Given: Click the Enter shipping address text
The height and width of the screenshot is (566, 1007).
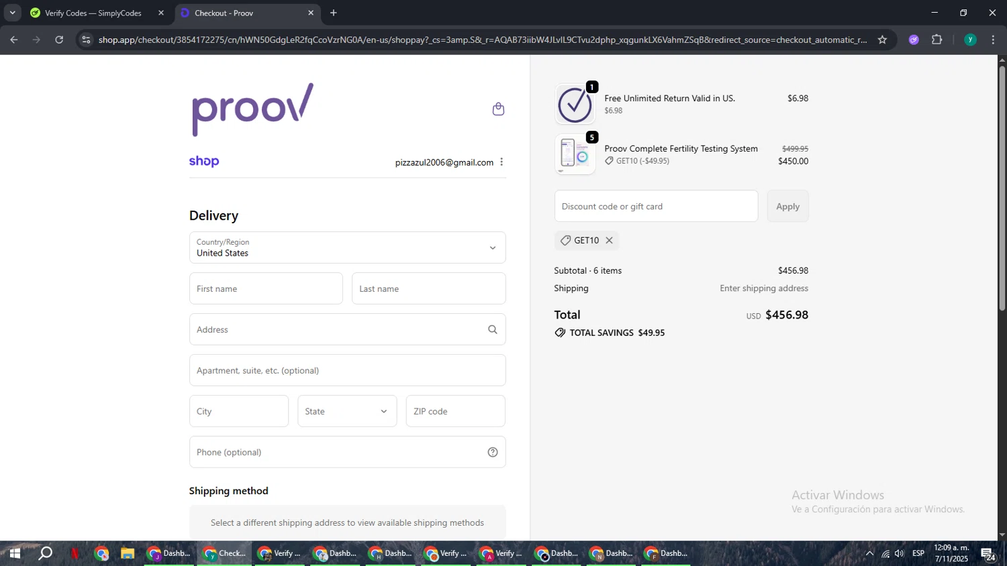Looking at the screenshot, I should tap(764, 288).
